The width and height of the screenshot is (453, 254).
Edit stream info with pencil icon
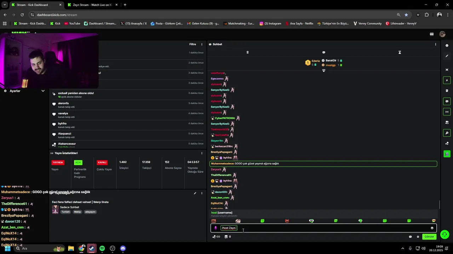[195, 193]
